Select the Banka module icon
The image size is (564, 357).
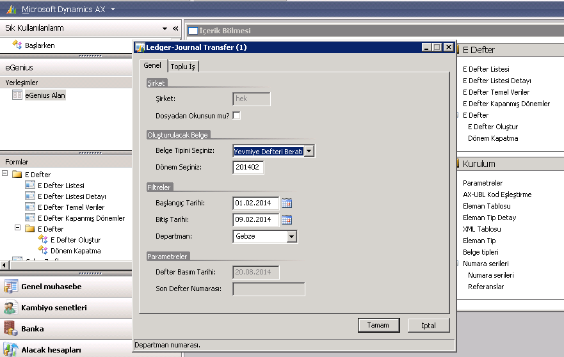pyautogui.click(x=11, y=329)
